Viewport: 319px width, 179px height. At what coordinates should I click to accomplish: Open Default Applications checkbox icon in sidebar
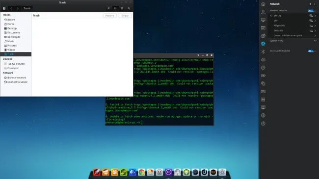263,28
